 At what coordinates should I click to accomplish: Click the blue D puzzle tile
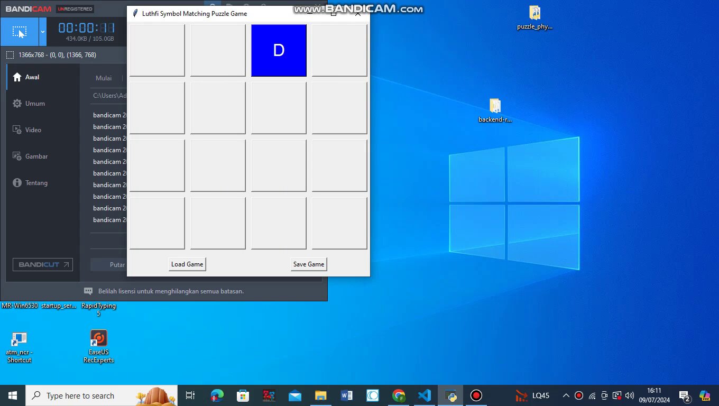click(279, 50)
